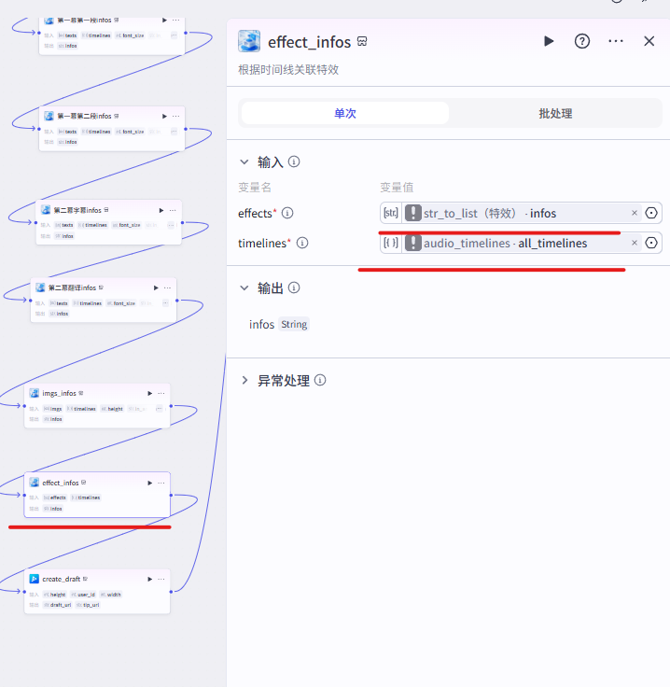
Task: Run the 第二幕字幕infos node
Action: tap(161, 210)
